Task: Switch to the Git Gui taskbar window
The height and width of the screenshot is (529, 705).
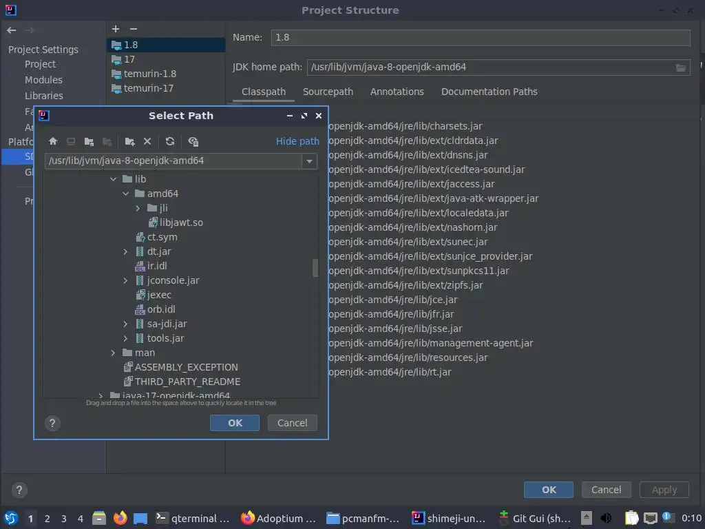Action: coord(534,518)
